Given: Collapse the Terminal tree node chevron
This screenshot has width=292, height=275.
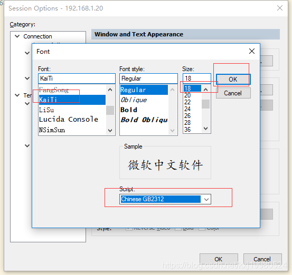Looking at the screenshot, I should 17,95.
